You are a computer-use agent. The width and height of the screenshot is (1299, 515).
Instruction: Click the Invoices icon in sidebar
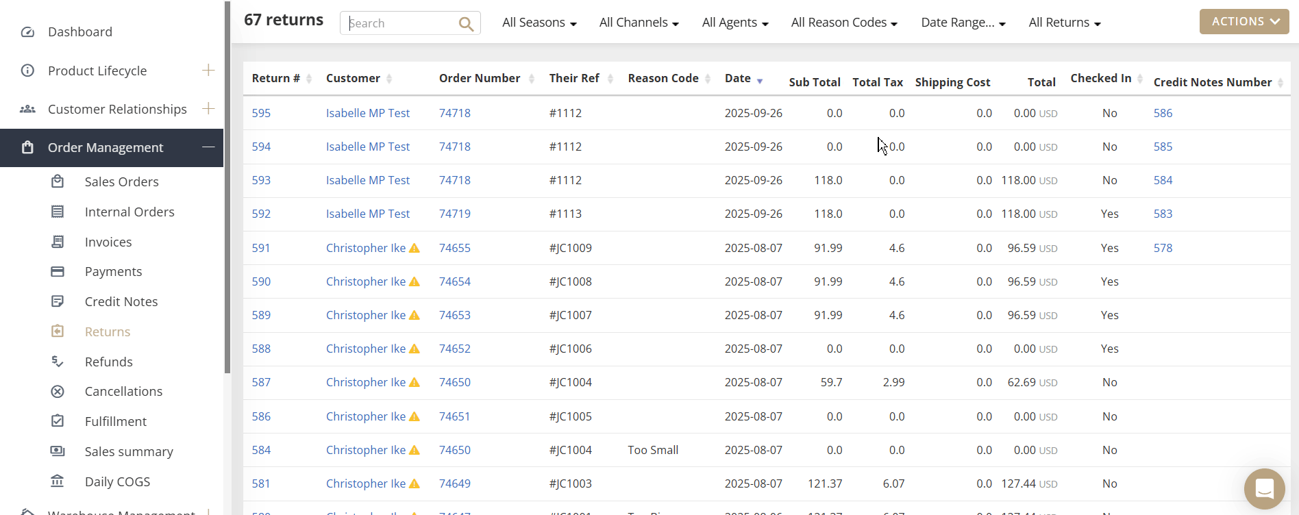pyautogui.click(x=58, y=242)
